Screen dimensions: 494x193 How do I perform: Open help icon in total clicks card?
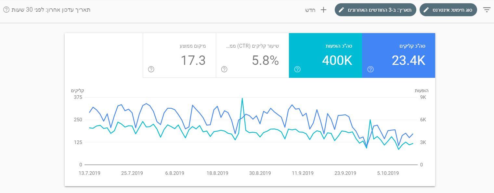(370, 69)
